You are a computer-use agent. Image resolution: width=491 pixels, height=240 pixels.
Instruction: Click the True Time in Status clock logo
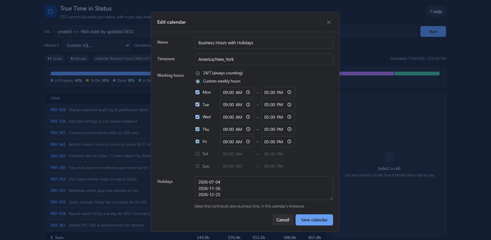(50, 11)
